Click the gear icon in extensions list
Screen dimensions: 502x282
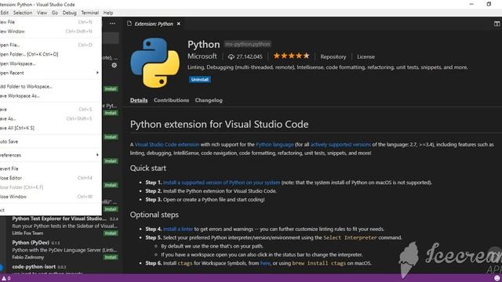pyautogui.click(x=115, y=65)
